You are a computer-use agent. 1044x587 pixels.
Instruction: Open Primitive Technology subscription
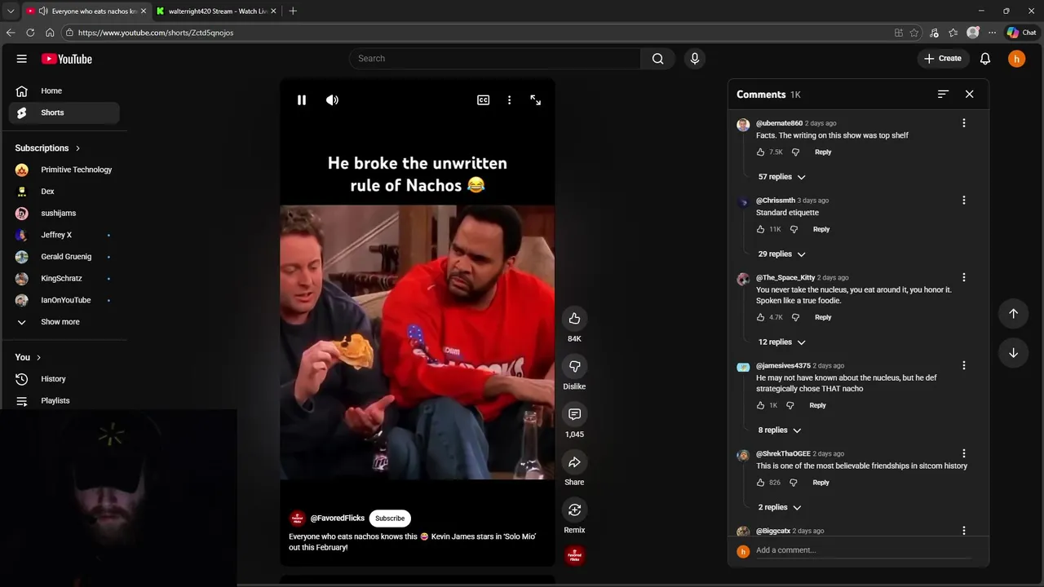point(65,170)
